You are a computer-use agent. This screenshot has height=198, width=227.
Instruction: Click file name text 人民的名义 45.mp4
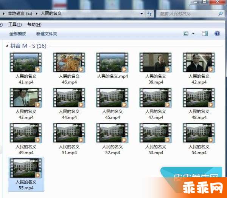(x=112, y=114)
